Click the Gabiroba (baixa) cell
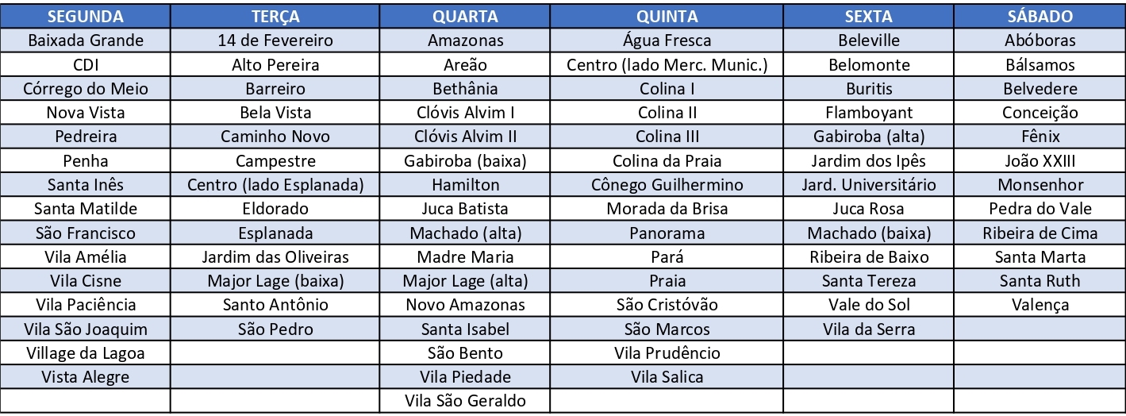Image resolution: width=1126 pixels, height=416 pixels. (465, 161)
